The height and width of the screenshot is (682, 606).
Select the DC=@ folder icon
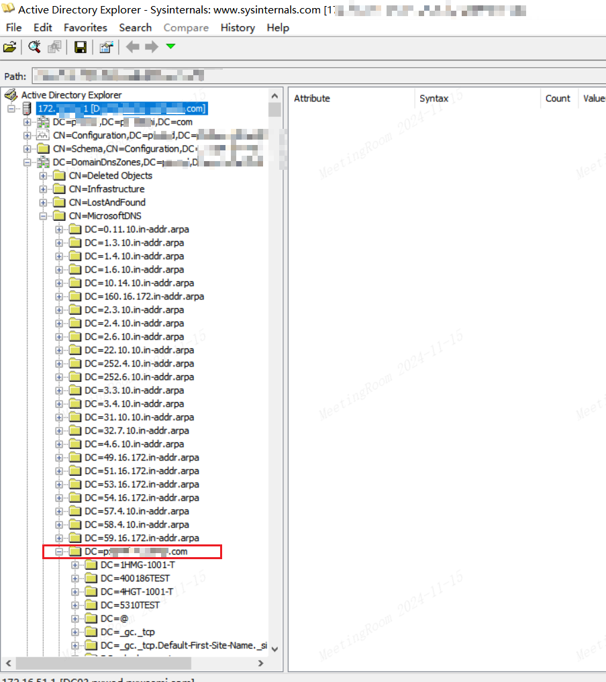[x=91, y=618]
